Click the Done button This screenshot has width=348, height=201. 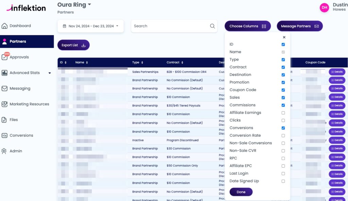pyautogui.click(x=241, y=192)
